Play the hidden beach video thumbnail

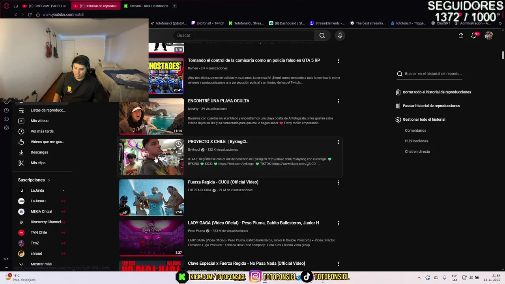click(x=151, y=116)
